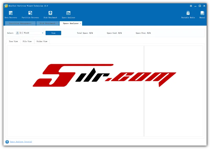Switch to File View
The width and height of the screenshot is (210, 149).
pyautogui.click(x=27, y=42)
